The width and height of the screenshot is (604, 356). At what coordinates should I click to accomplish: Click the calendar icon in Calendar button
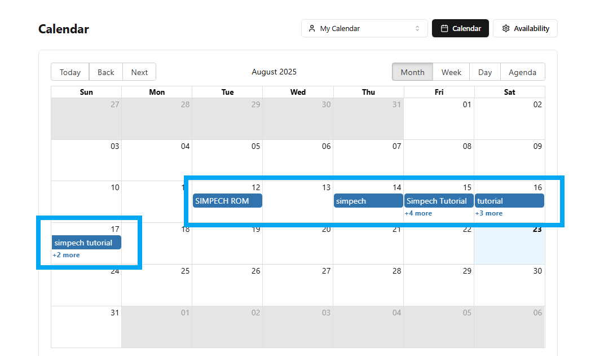point(444,28)
